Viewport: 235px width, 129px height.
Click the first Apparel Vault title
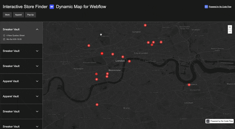coord(11,81)
